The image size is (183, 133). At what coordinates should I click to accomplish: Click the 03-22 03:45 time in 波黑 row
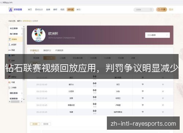(42, 98)
